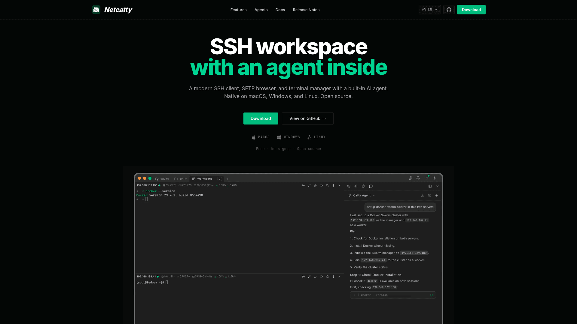Click the Netcatty cat logo
This screenshot has width=577, height=324.
tap(96, 10)
